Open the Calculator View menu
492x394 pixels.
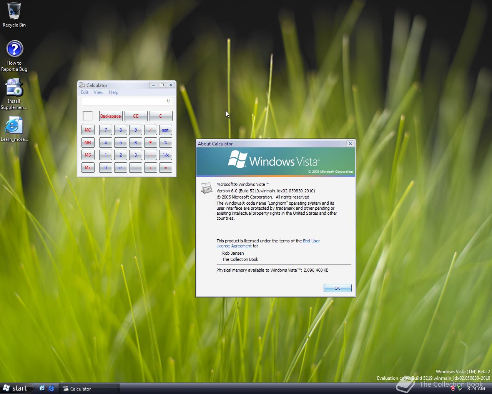click(x=98, y=92)
